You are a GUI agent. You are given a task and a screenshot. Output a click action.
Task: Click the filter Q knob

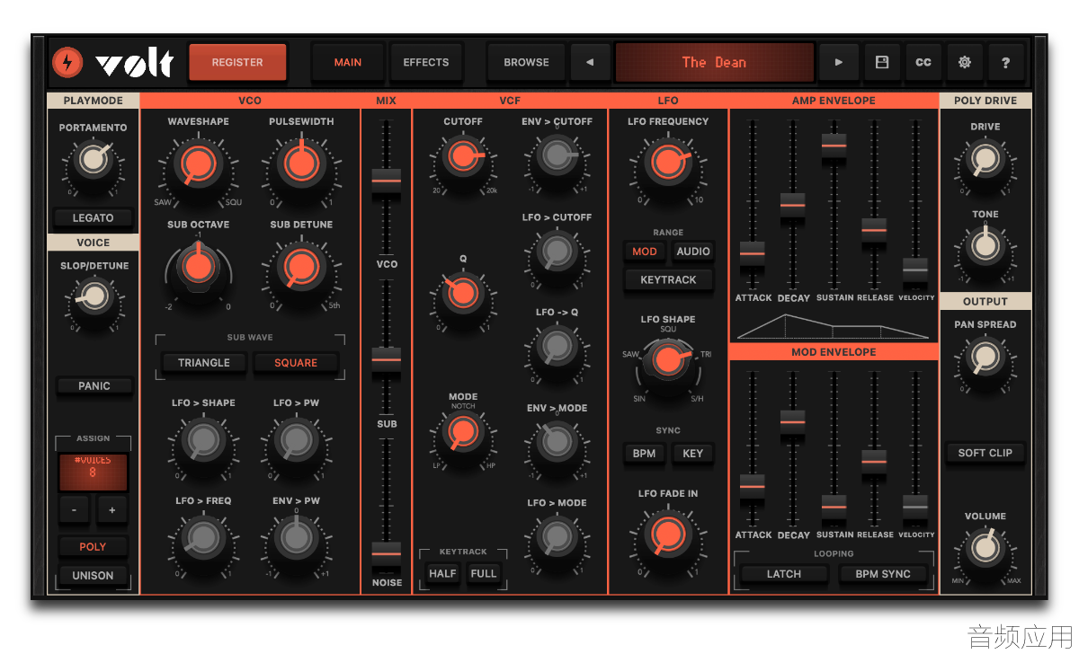(462, 293)
